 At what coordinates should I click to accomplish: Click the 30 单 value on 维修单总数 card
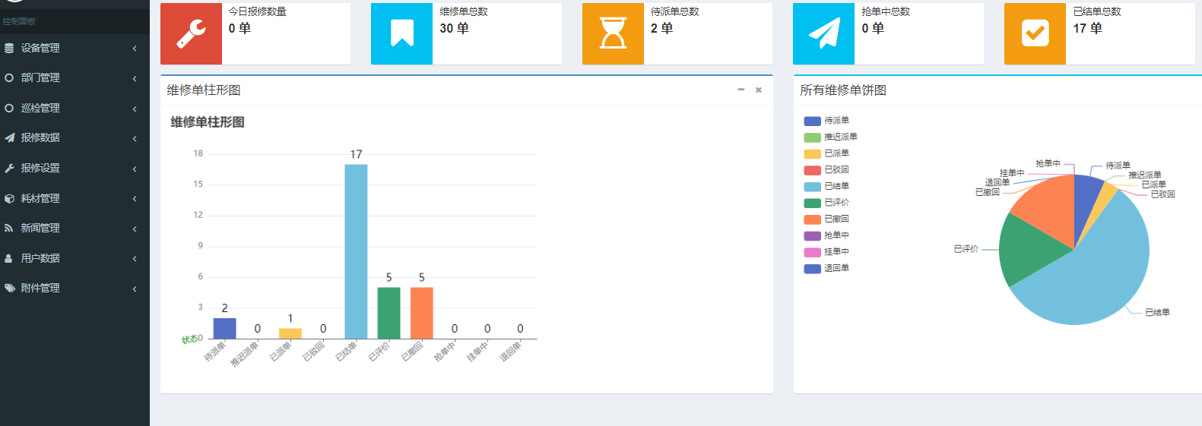[454, 28]
